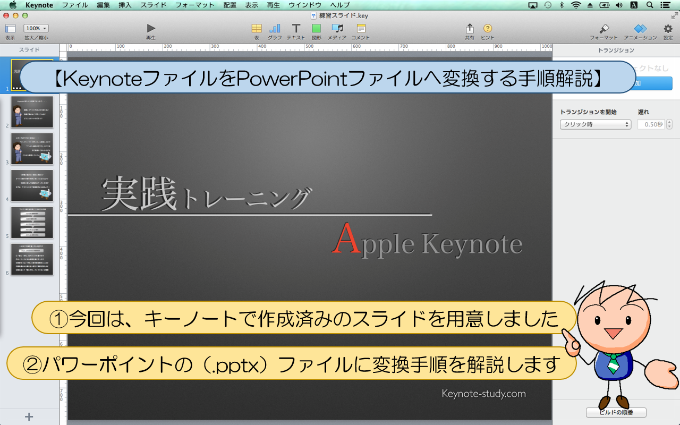Open the ファイル menu

75,5
